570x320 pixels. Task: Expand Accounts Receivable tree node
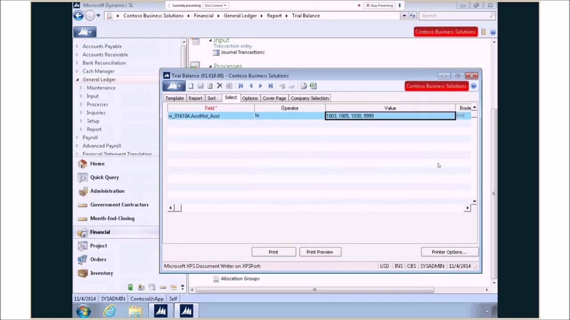coord(77,55)
